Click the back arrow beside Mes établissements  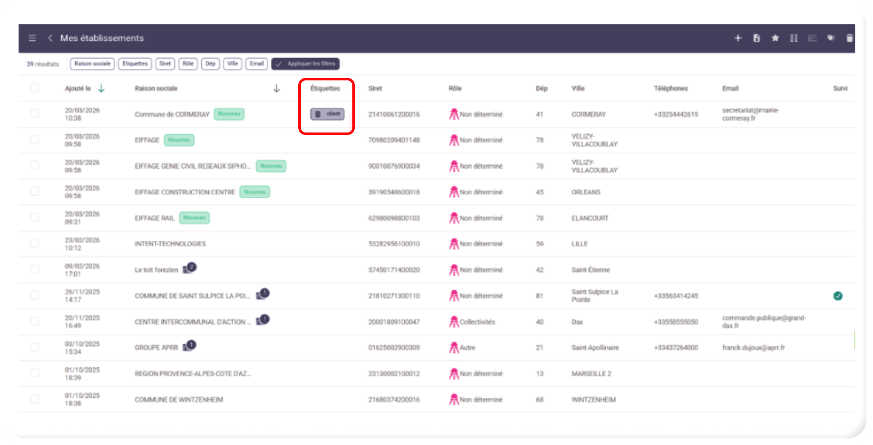50,38
